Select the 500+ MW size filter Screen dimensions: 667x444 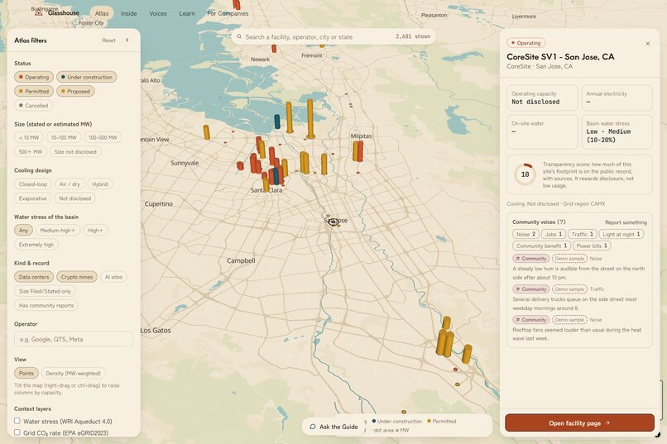coord(30,151)
